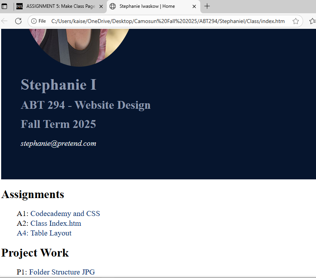Click the stephanie@pretend.com email address
The width and height of the screenshot is (316, 278).
point(58,143)
